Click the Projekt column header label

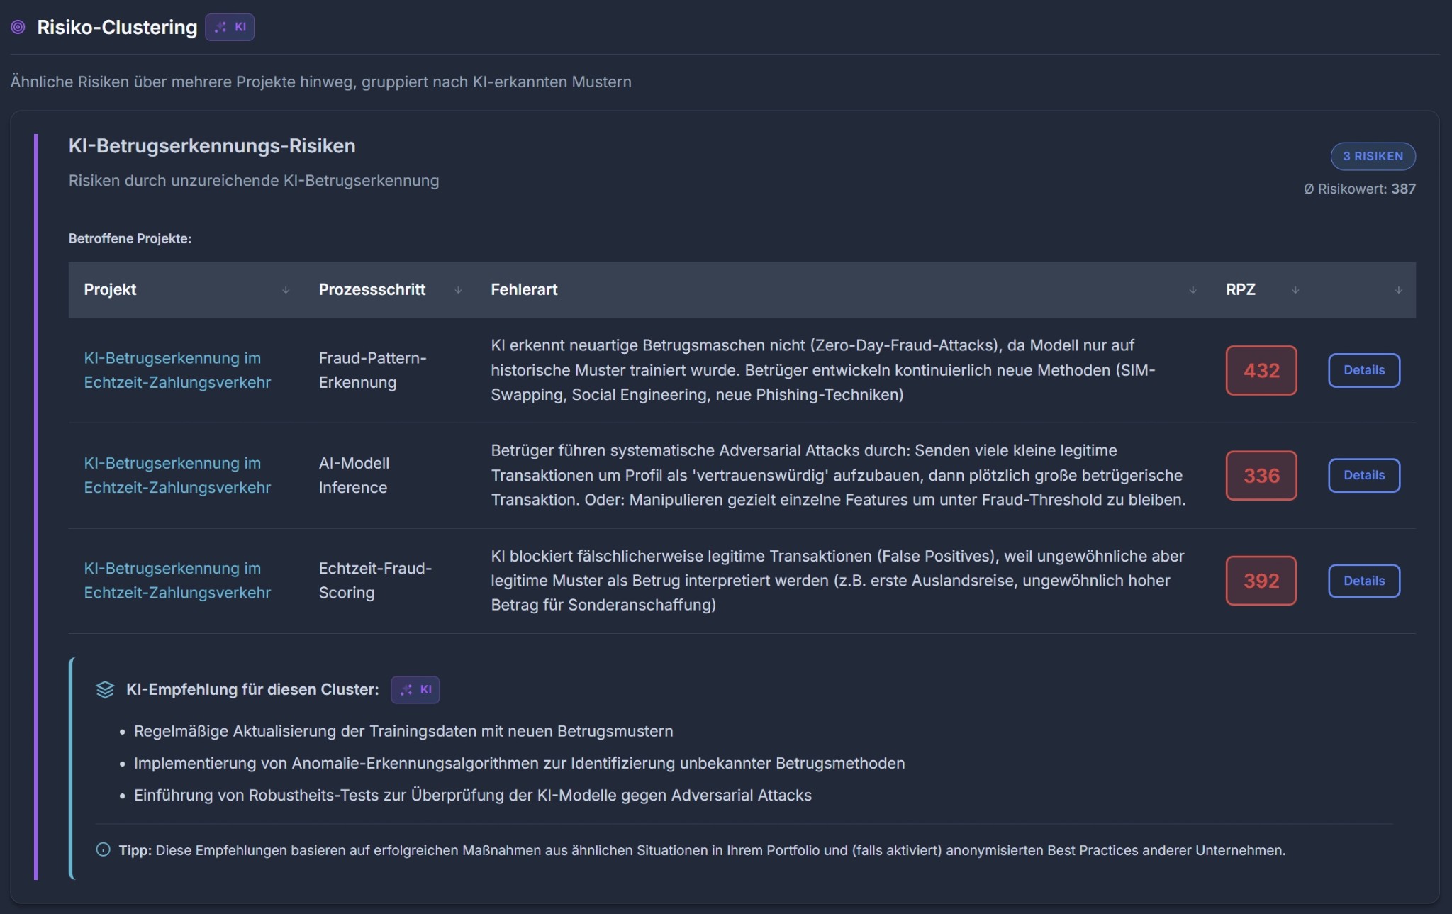coord(110,289)
